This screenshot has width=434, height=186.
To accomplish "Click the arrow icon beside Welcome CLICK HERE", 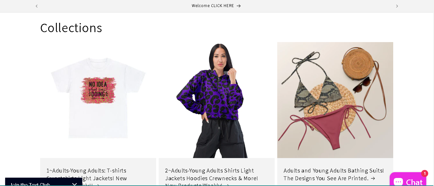I will (239, 6).
